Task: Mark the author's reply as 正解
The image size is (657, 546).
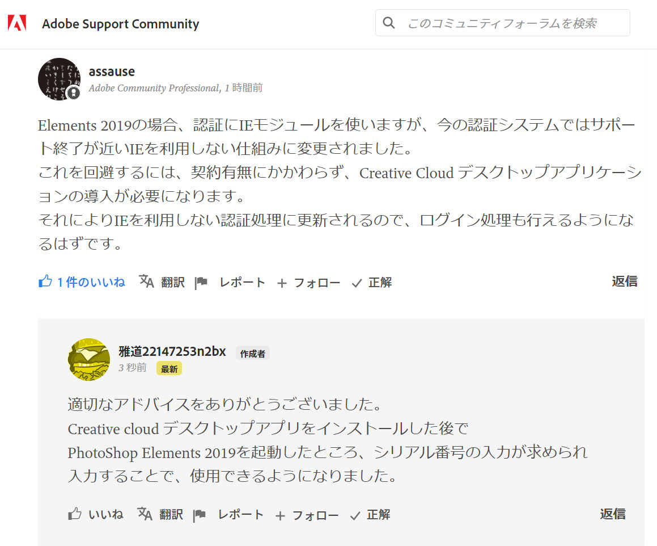Action: pos(370,515)
